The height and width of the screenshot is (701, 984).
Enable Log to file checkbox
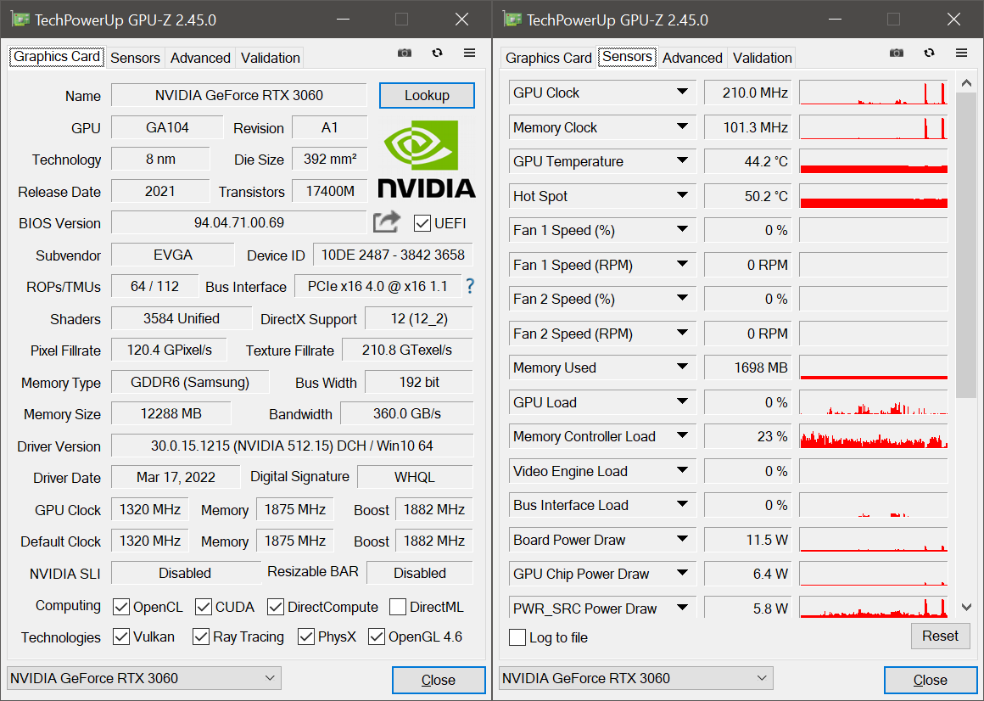517,637
